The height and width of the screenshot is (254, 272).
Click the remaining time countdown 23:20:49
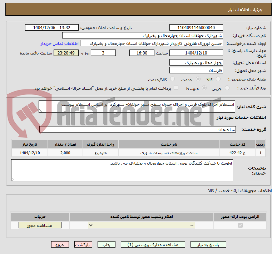(66, 53)
